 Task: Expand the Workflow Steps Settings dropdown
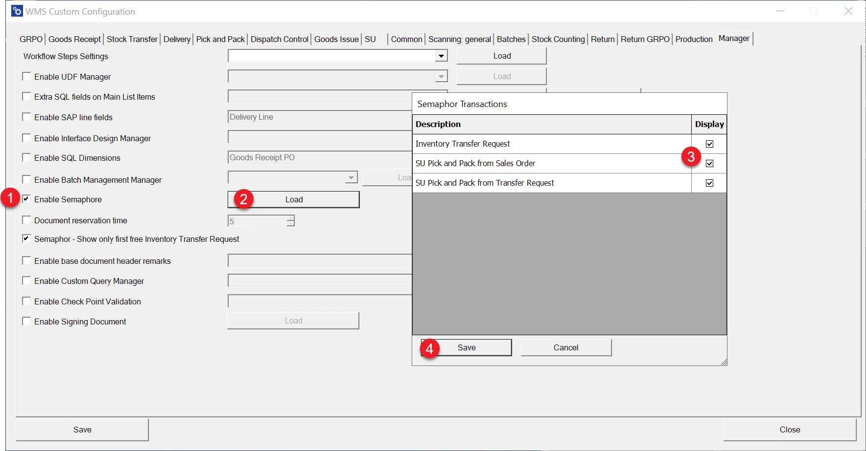pos(441,56)
